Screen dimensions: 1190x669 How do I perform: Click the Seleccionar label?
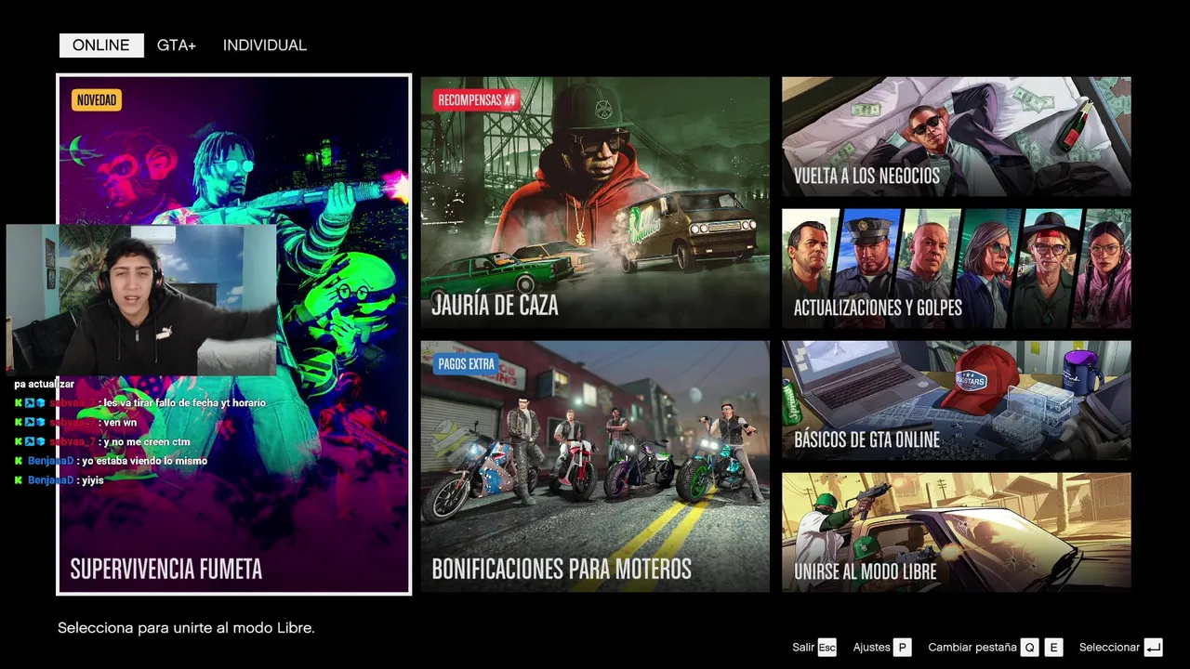click(1109, 648)
